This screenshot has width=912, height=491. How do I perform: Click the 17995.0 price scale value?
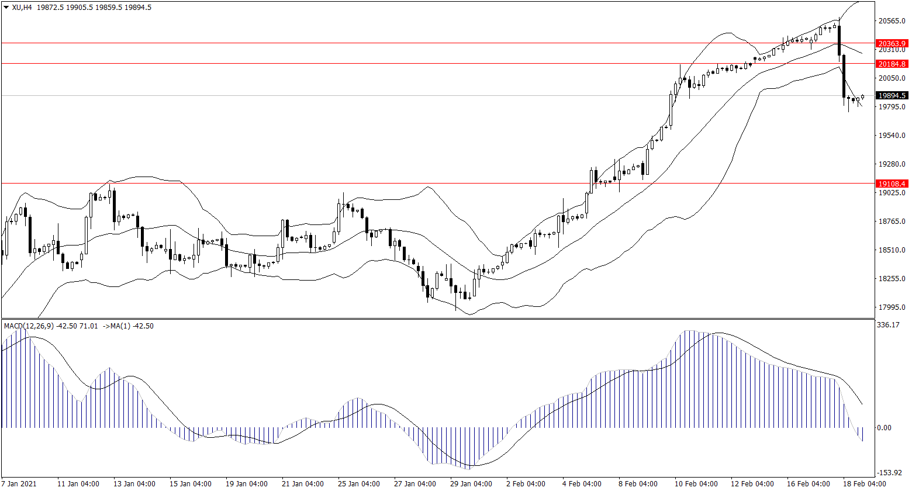[x=892, y=307]
